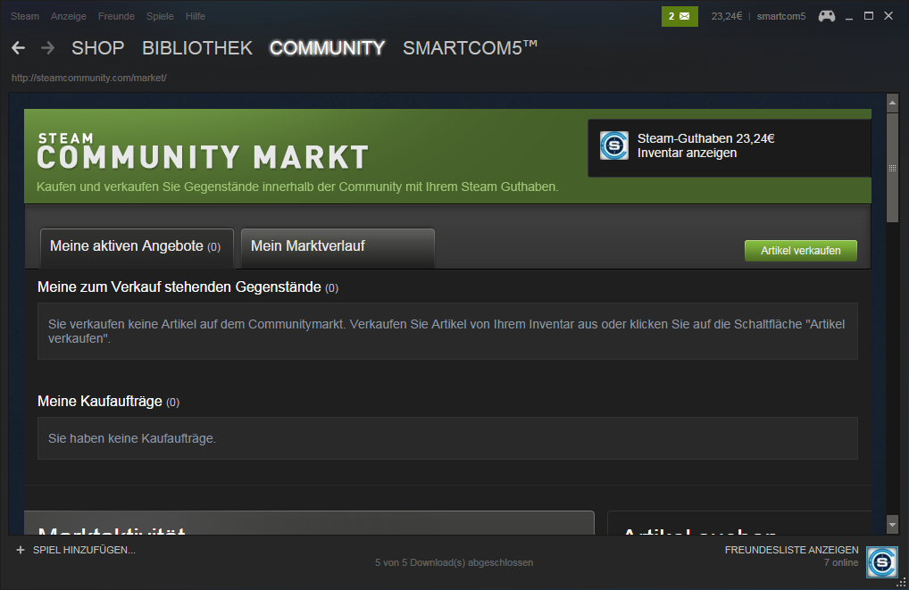Open the Spiele menu
Image resolution: width=909 pixels, height=590 pixels.
pos(160,16)
